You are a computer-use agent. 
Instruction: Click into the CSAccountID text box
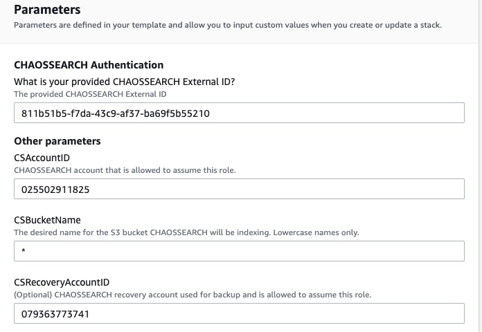(239, 189)
